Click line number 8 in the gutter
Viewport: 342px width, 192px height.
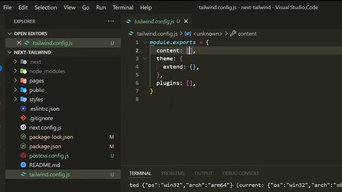tap(137, 99)
